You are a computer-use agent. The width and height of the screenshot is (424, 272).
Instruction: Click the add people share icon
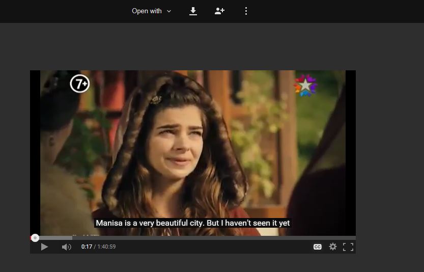click(x=219, y=11)
